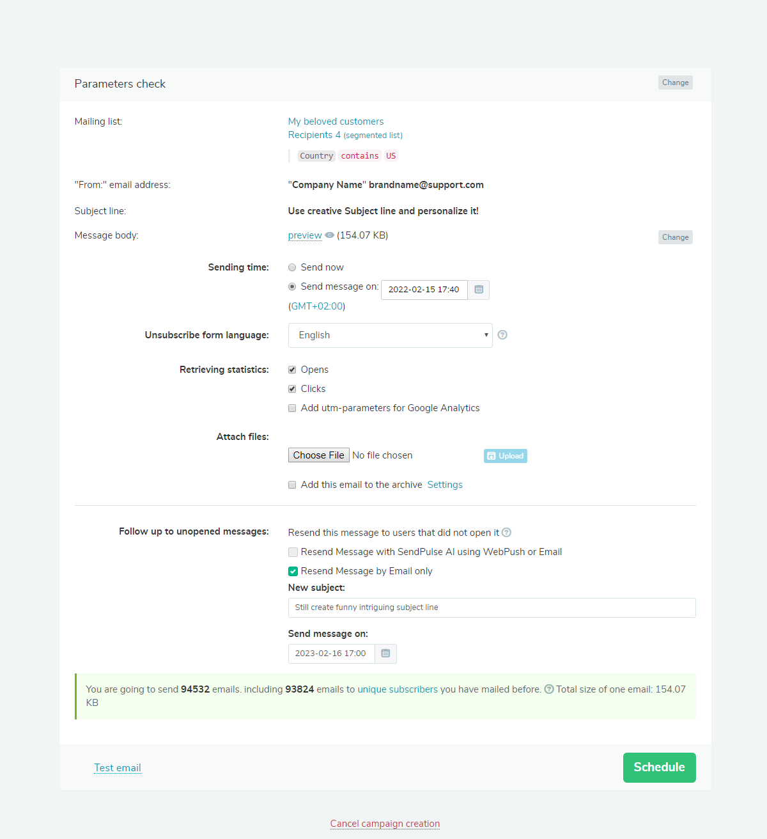Click the eye icon beside preview
Image resolution: width=767 pixels, height=839 pixels.
330,235
